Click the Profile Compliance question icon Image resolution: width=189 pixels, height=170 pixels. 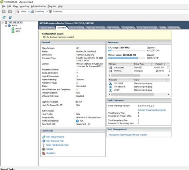[77, 121]
